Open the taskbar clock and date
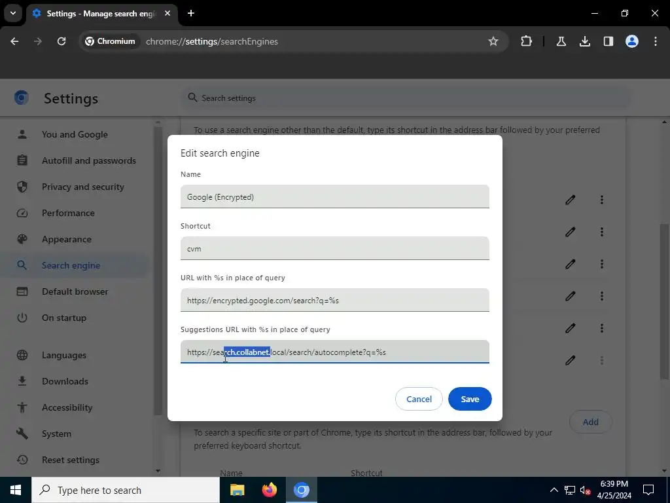The height and width of the screenshot is (503, 670). 614,490
